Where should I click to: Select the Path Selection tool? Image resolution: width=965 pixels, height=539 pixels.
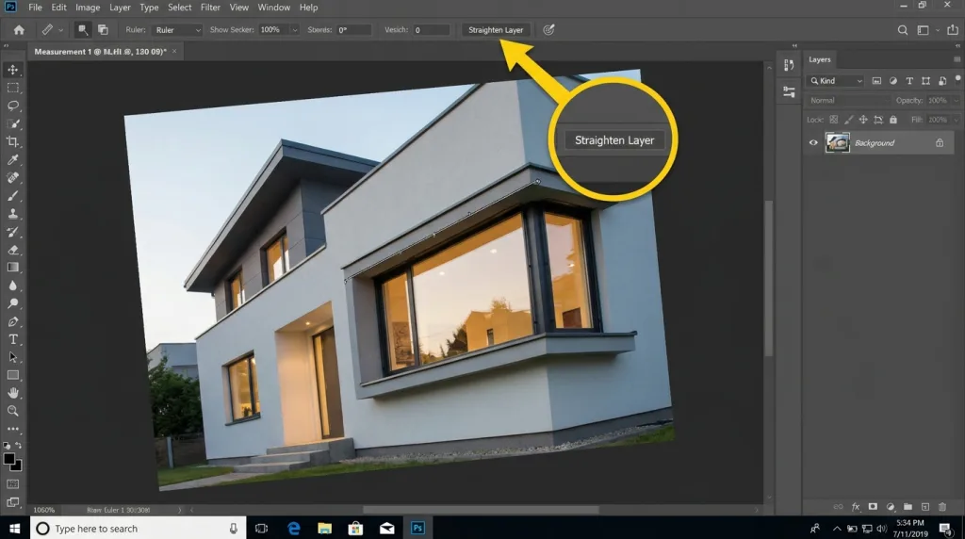(x=13, y=357)
